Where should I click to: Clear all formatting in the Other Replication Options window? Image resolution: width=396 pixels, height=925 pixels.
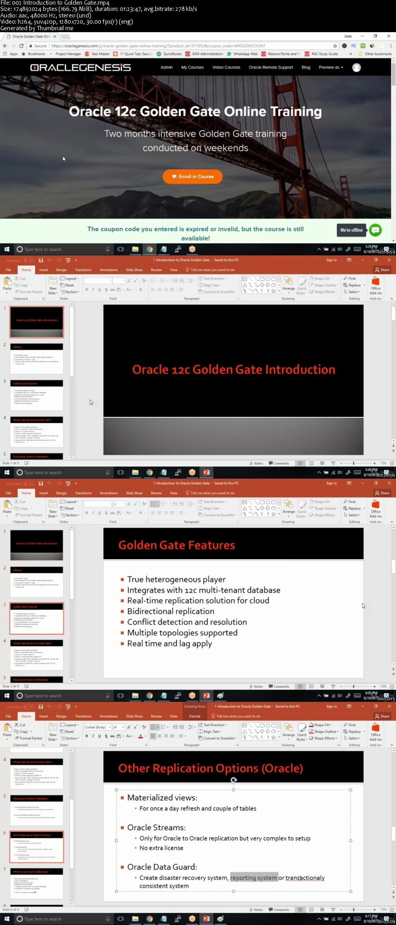coord(144,727)
